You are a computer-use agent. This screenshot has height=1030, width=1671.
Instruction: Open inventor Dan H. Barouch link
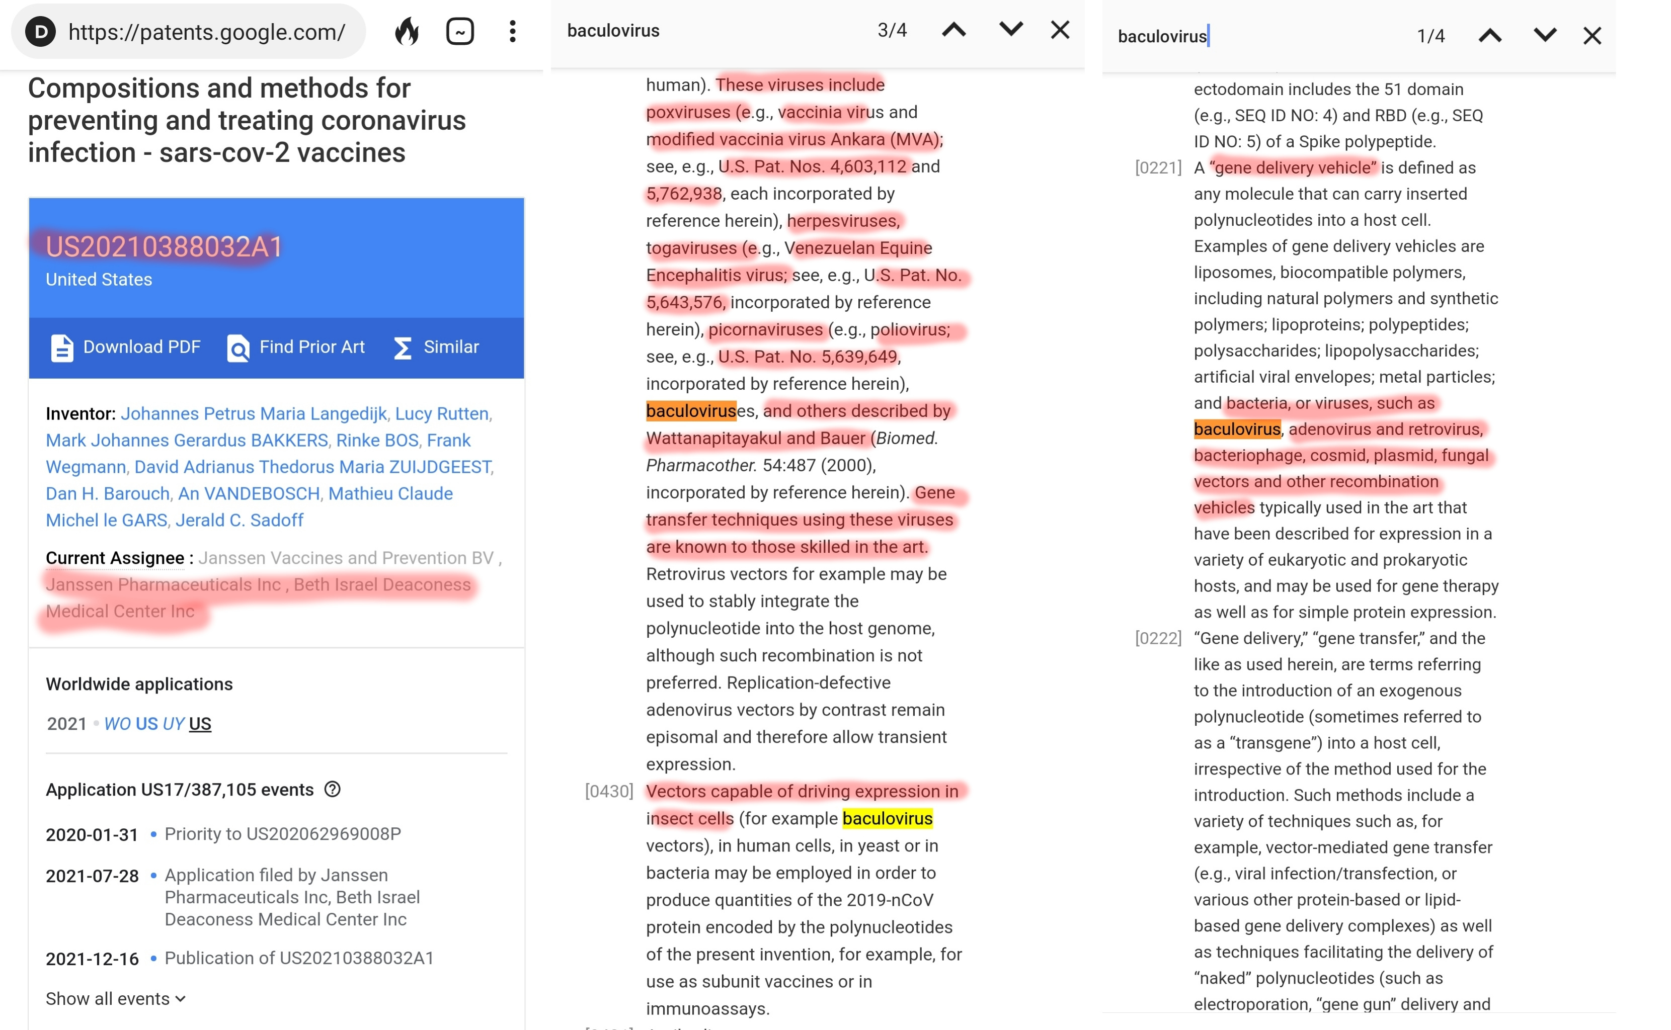[108, 493]
